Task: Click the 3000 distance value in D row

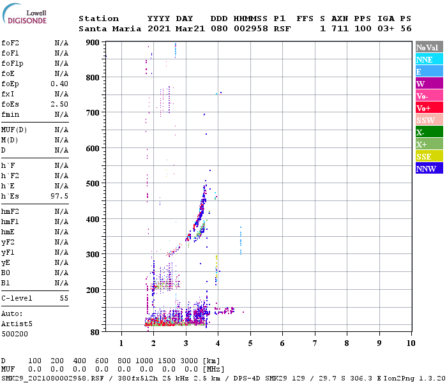Action: tap(189, 361)
